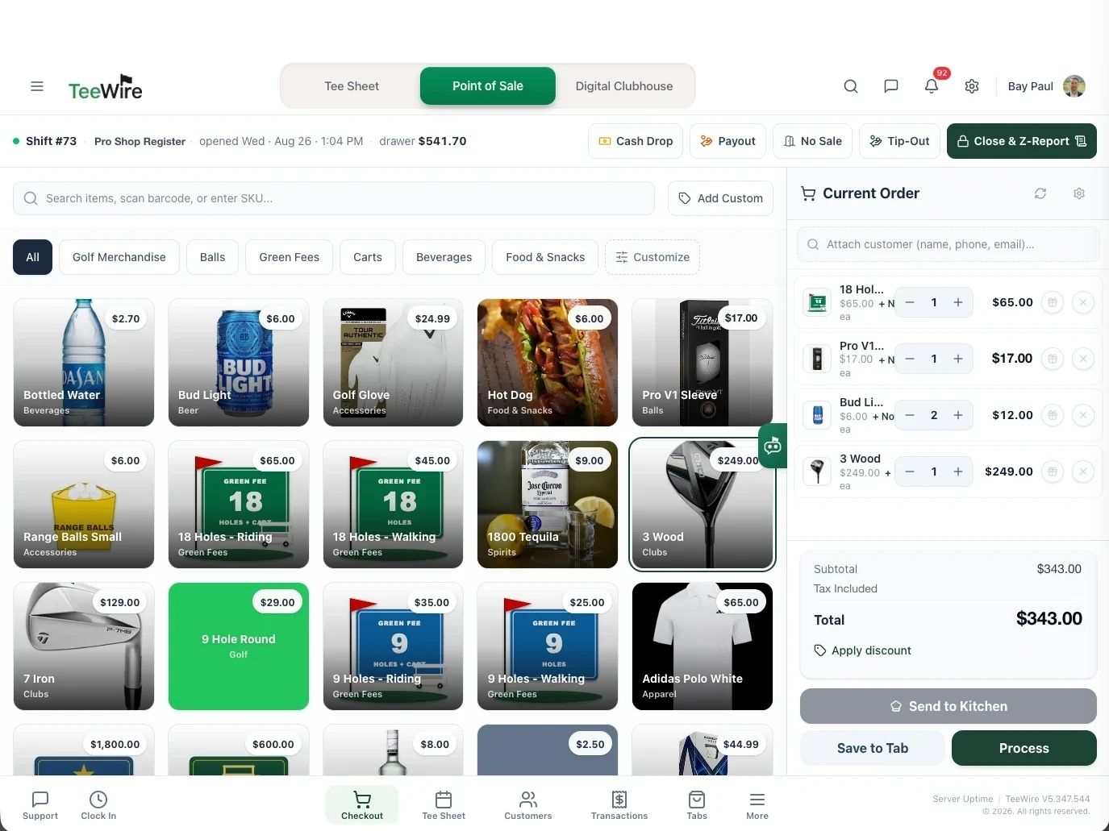
Task: Increase Bud Light quantity
Action: (x=958, y=415)
